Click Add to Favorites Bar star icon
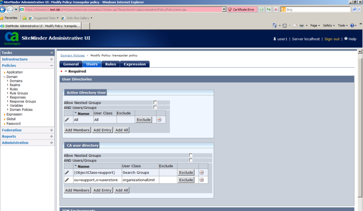The height and width of the screenshot is (211, 363). [x=25, y=18]
